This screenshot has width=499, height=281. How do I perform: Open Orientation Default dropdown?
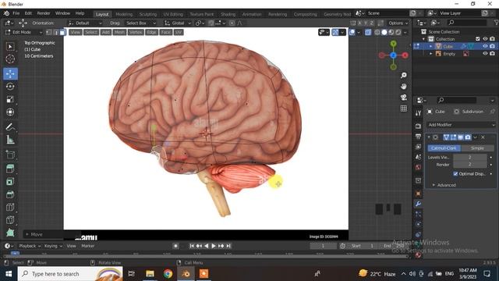click(x=85, y=23)
